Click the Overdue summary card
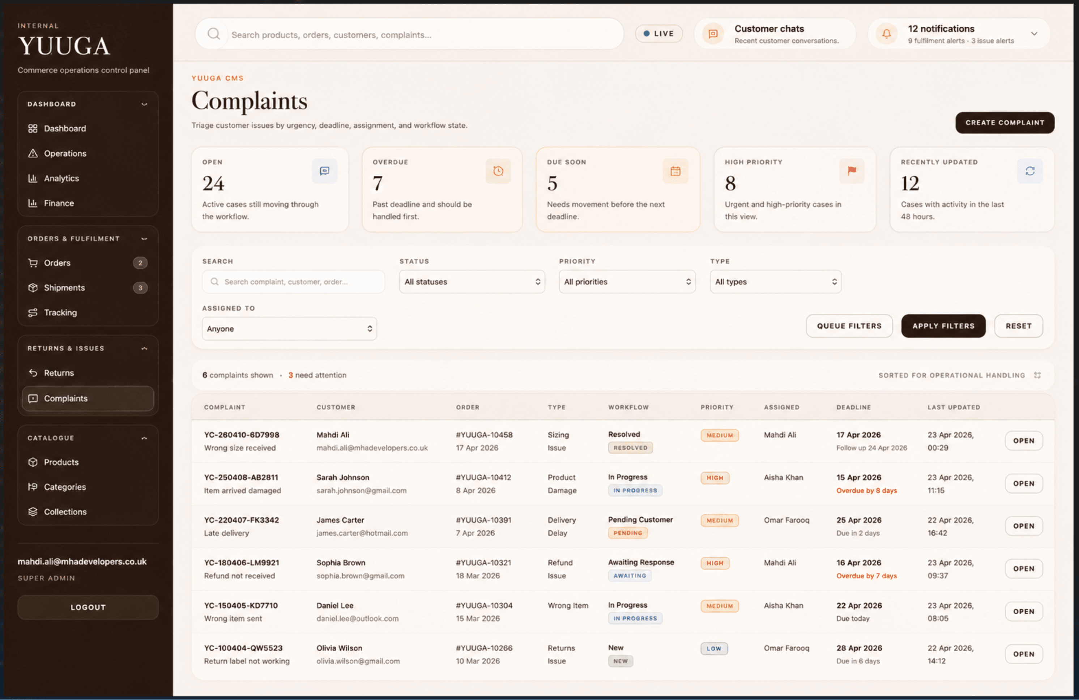Image resolution: width=1079 pixels, height=700 pixels. click(442, 189)
